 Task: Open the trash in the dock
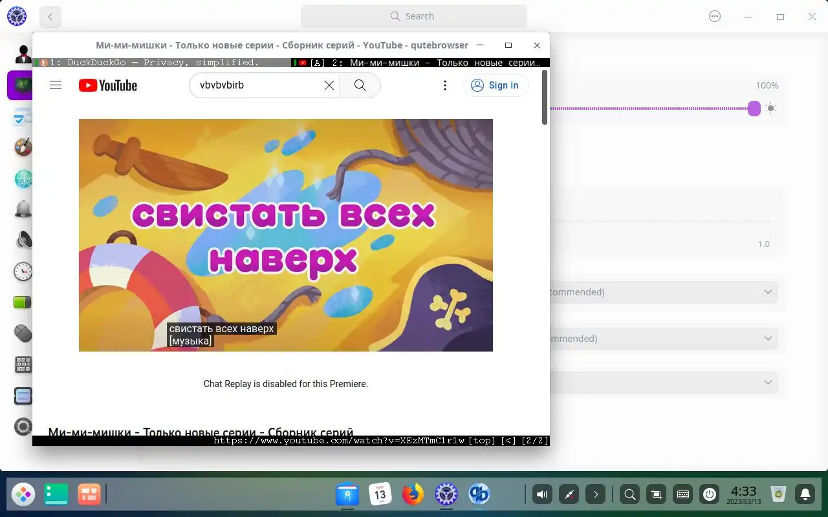click(779, 495)
